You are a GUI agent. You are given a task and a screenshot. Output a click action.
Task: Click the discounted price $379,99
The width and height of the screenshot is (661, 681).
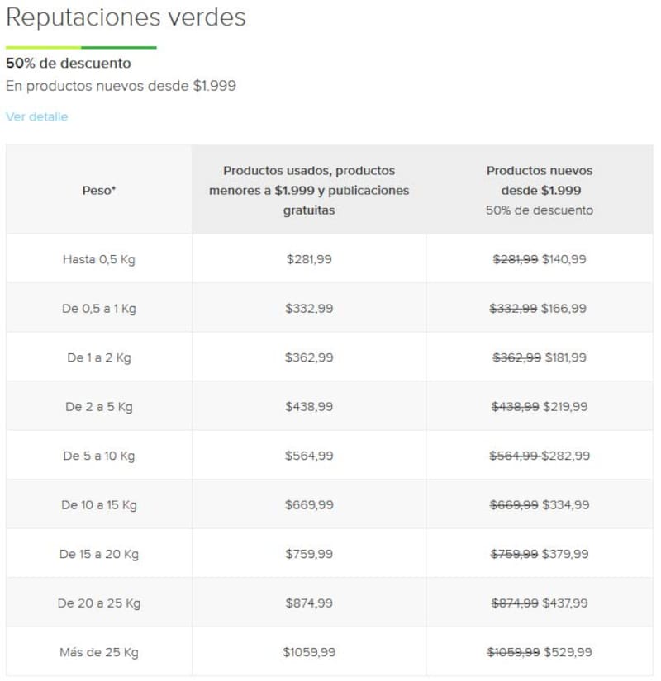coord(565,554)
